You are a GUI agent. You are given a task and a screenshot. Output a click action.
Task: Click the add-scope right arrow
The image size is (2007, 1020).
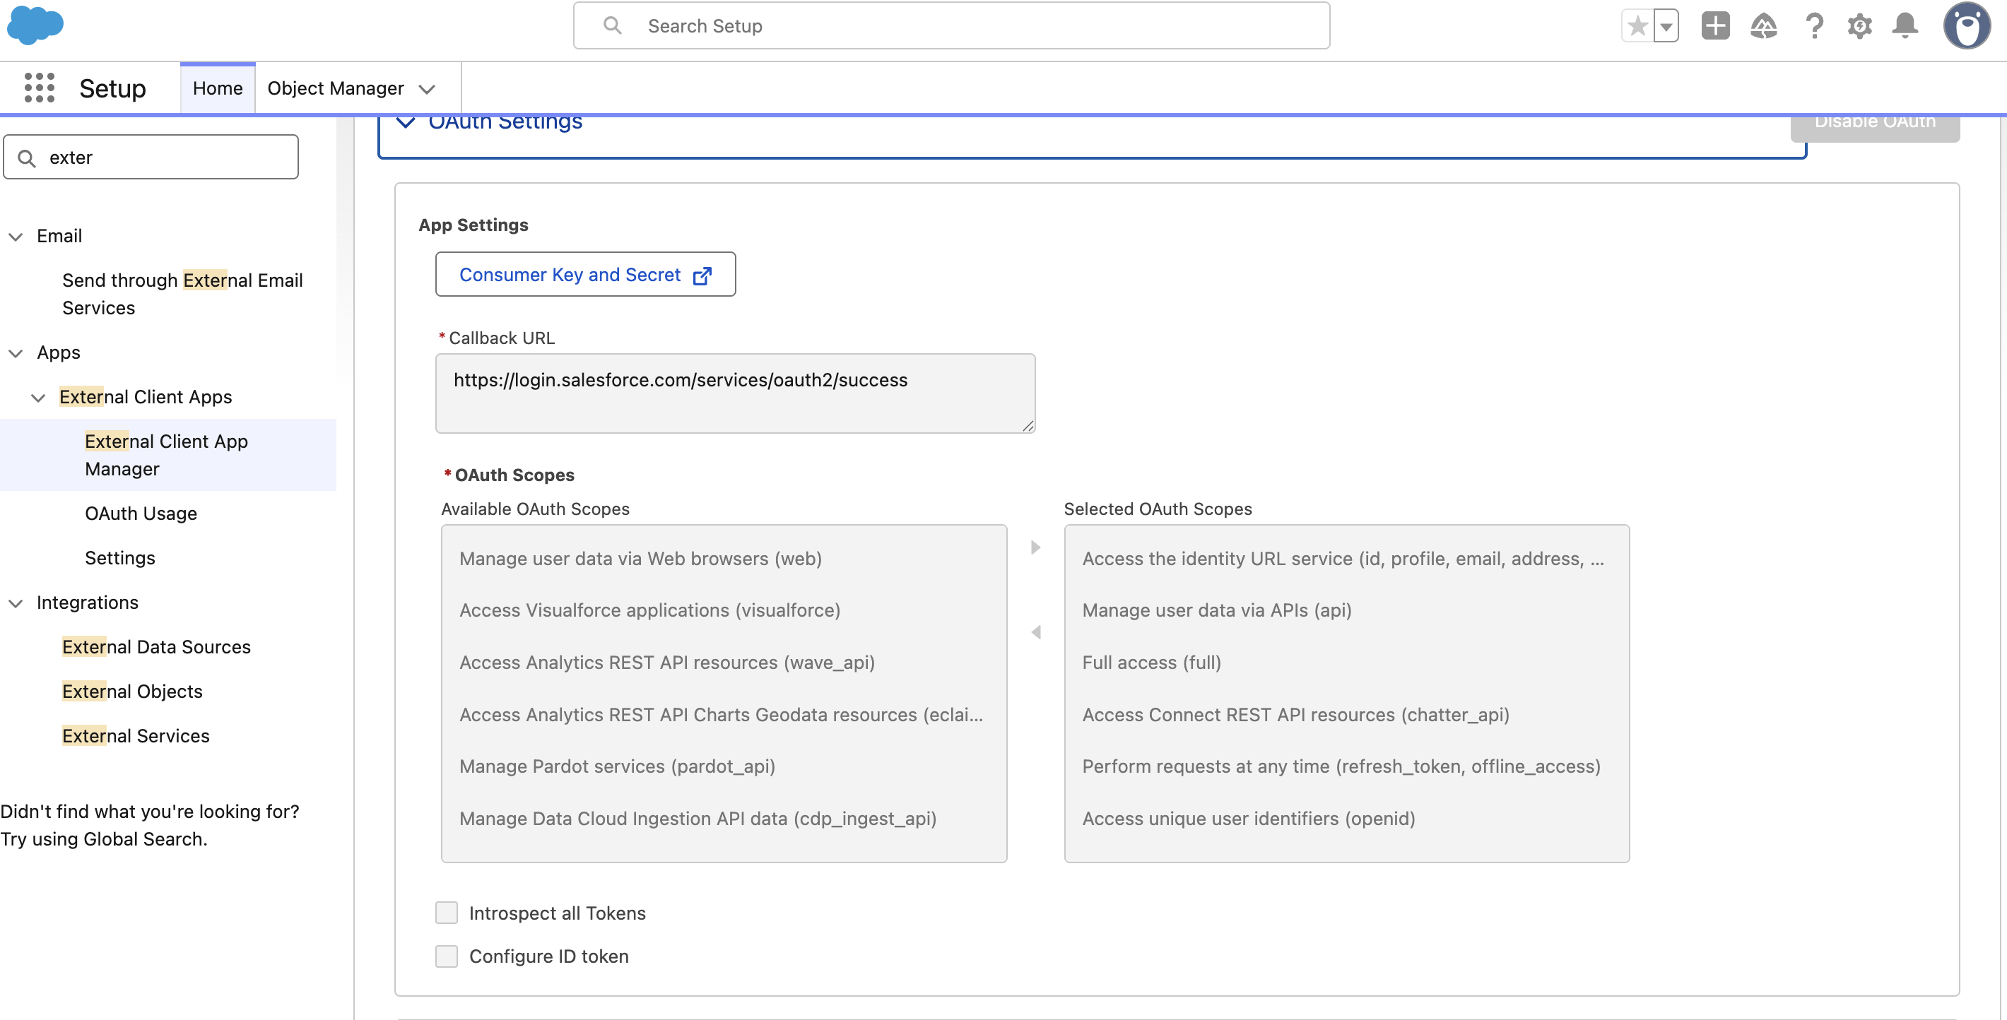pos(1035,547)
